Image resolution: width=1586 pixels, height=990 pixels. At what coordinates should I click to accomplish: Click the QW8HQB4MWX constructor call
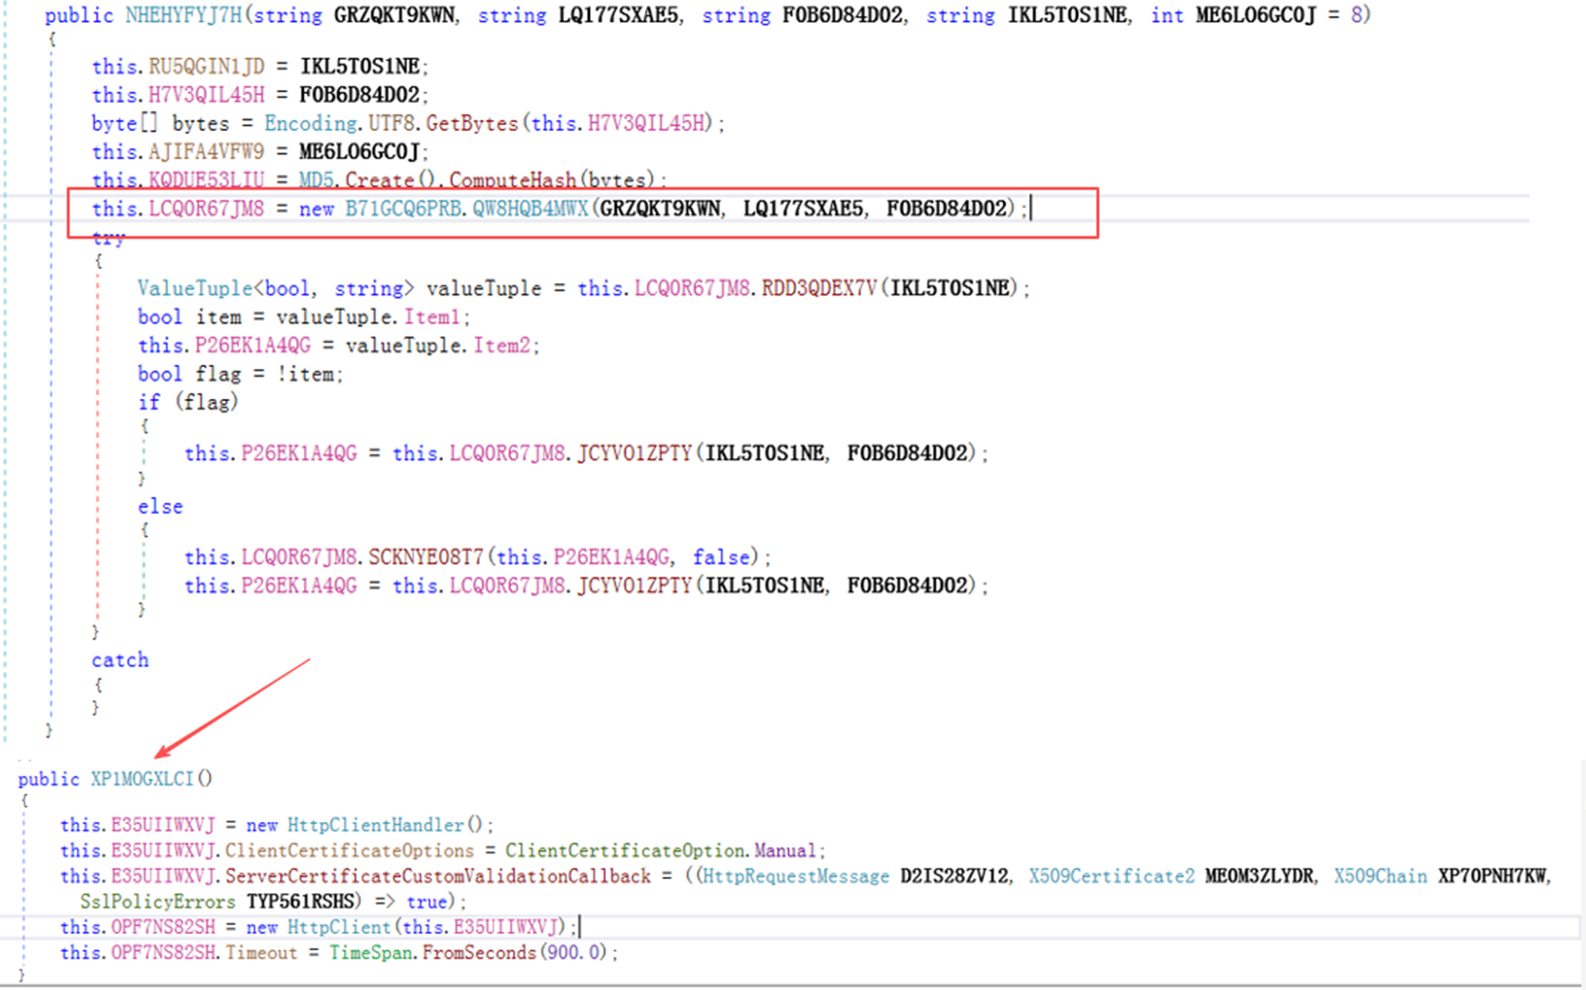(531, 209)
